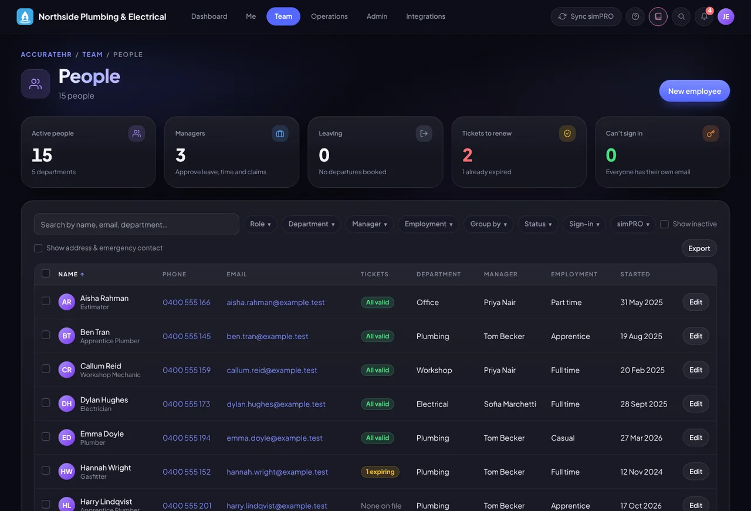
Task: Open the JE user avatar menu
Action: [x=726, y=16]
